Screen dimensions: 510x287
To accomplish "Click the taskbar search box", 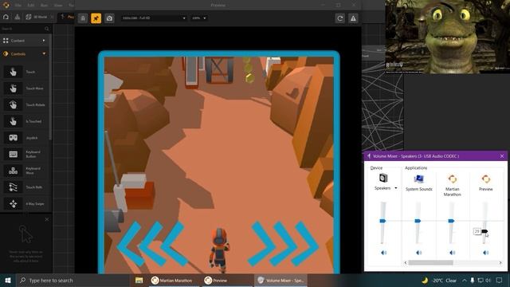I will coord(73,280).
